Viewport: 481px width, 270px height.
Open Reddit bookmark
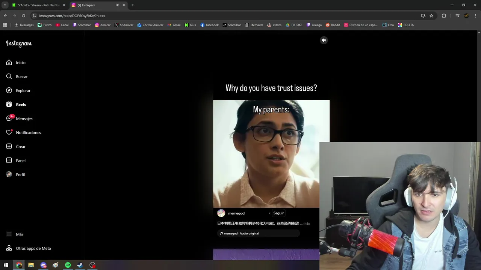(333, 25)
